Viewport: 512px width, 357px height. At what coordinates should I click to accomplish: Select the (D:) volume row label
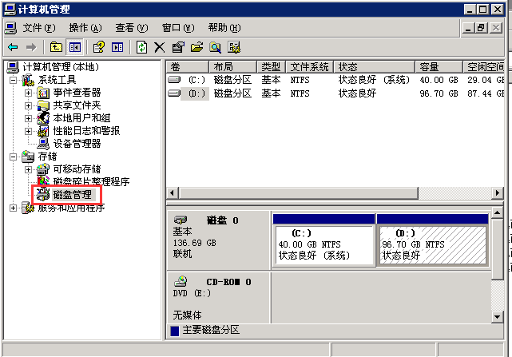pos(196,93)
